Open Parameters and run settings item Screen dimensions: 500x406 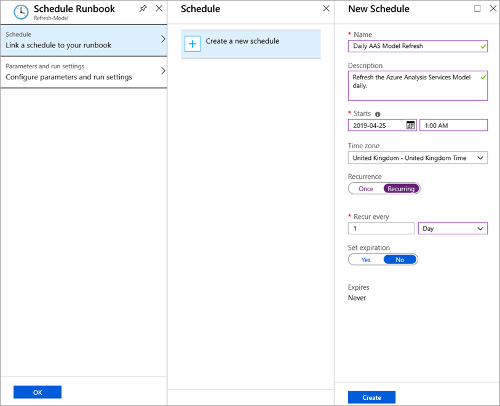(84, 72)
